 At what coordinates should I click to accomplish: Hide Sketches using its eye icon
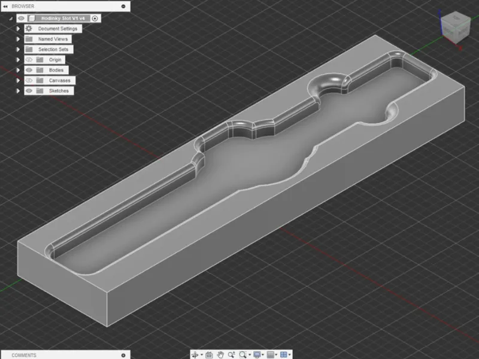point(29,91)
